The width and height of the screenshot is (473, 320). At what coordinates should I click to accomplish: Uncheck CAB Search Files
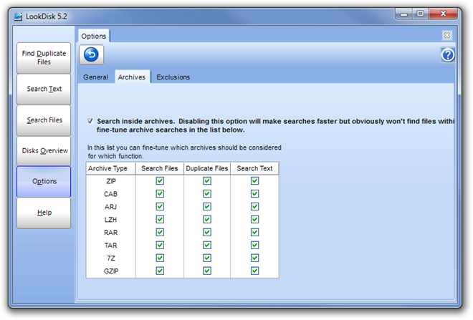[160, 194]
